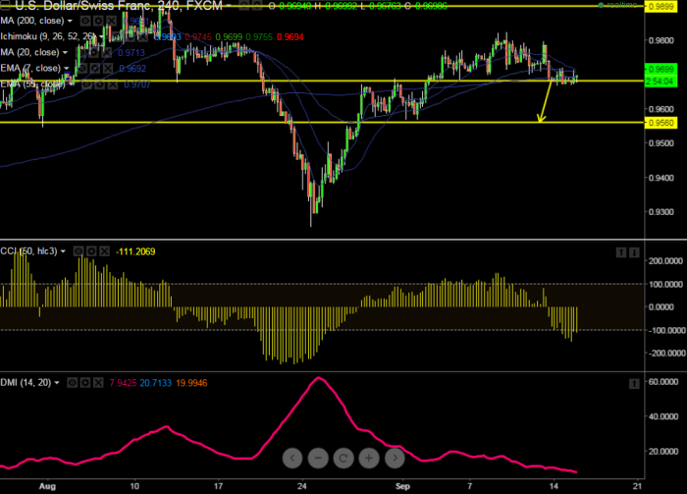Viewport: 687px width, 494px height.
Task: Click the MA 20 value 0.9713
Action: 131,53
